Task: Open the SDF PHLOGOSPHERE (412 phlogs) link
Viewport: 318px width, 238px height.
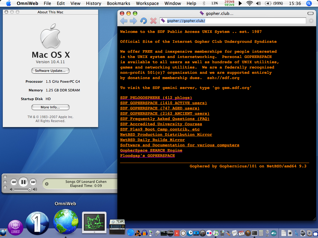Action: [156, 98]
